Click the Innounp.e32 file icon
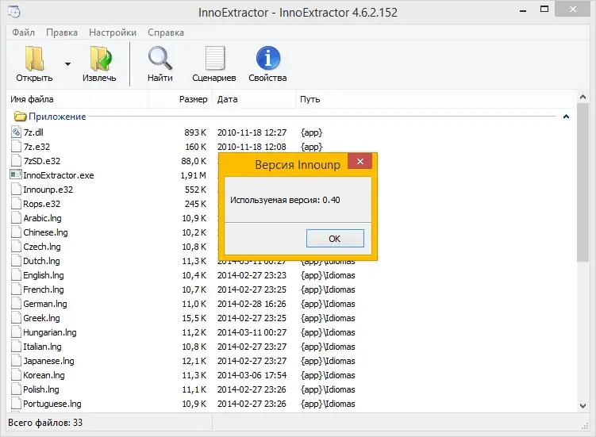The height and width of the screenshot is (437, 596). point(16,190)
